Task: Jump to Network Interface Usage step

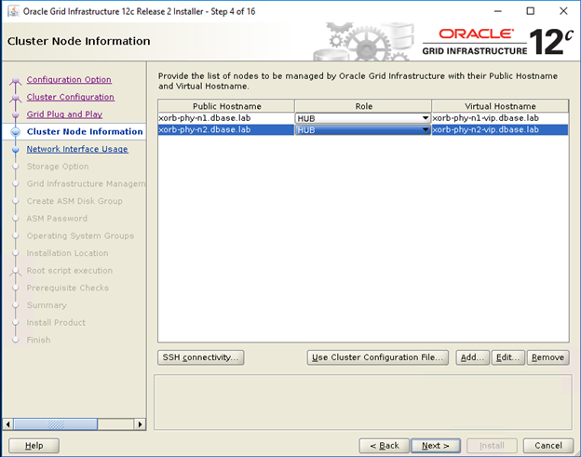Action: click(77, 149)
